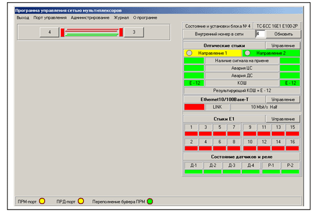Click the right green Авария ДС indicator

point(289,75)
